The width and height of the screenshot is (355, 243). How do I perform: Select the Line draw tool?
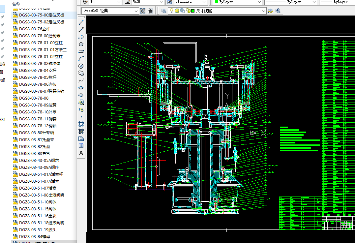[x=81, y=22]
